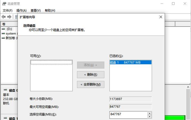Open the 查看(V) menu
The image size is (191, 120).
pyautogui.click(x=35, y=11)
